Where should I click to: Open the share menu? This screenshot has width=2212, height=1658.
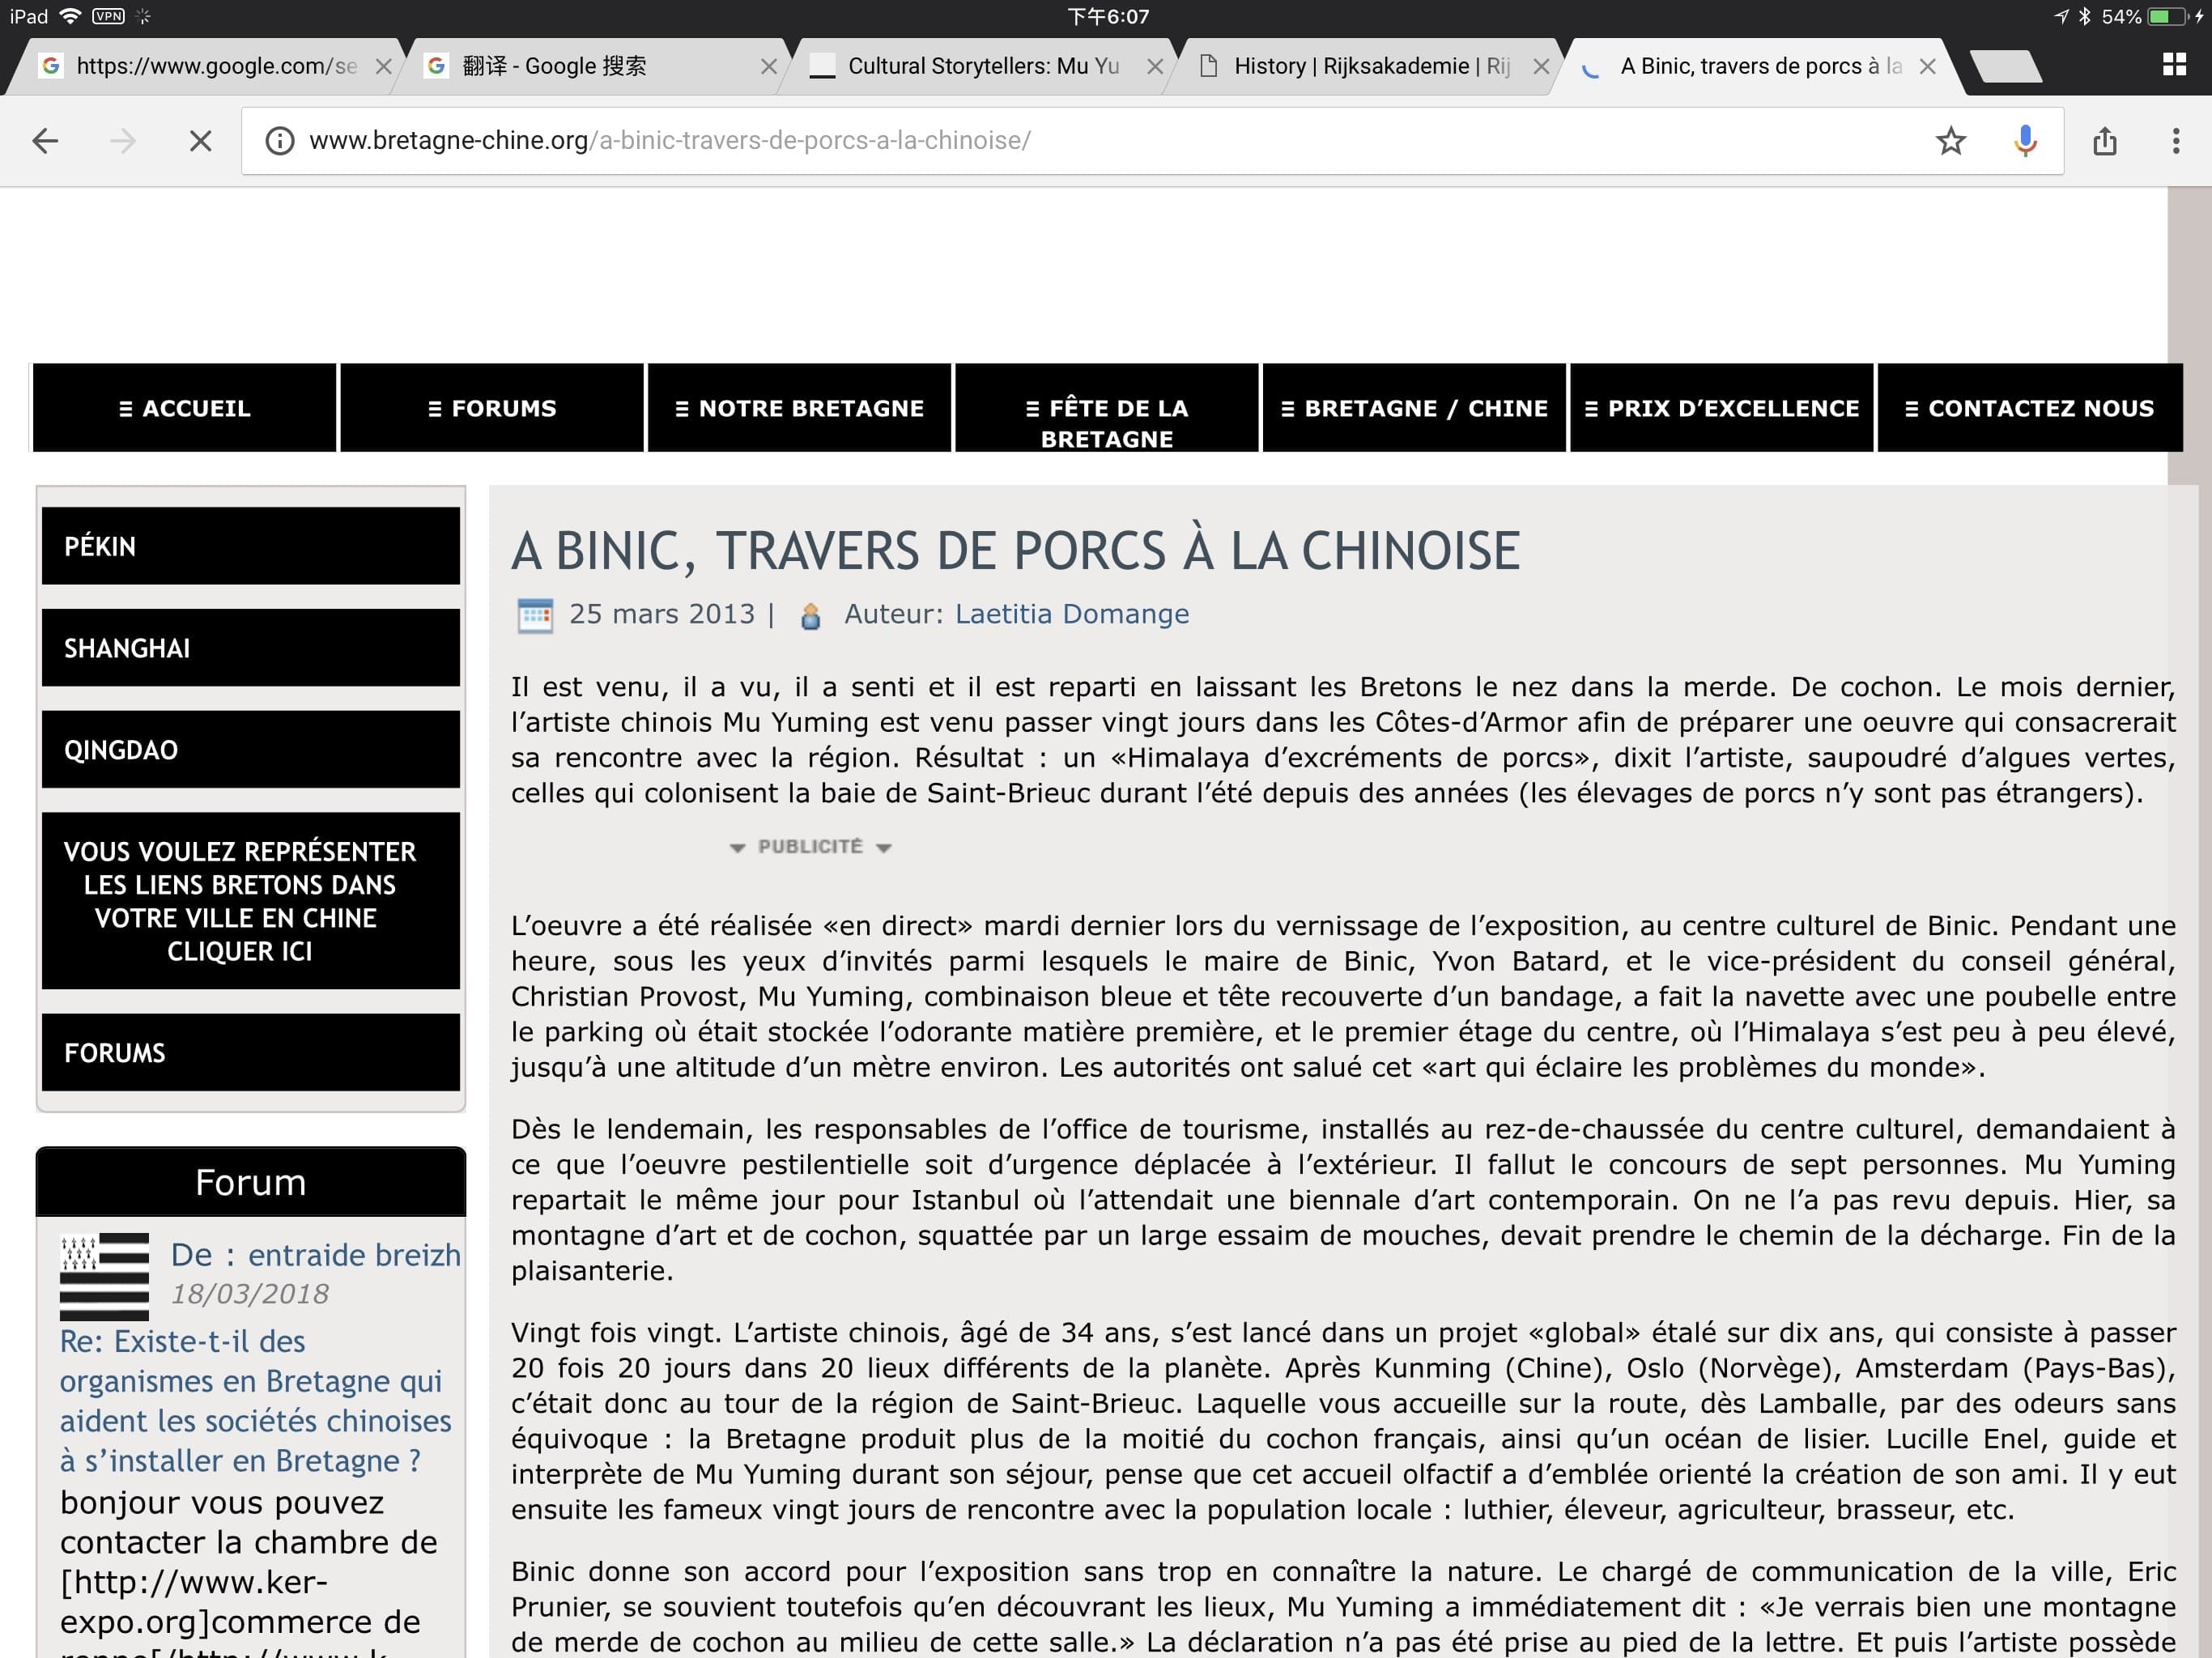point(2104,141)
